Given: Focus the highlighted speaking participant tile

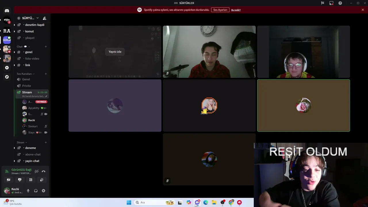Looking at the screenshot, I should pyautogui.click(x=304, y=106).
